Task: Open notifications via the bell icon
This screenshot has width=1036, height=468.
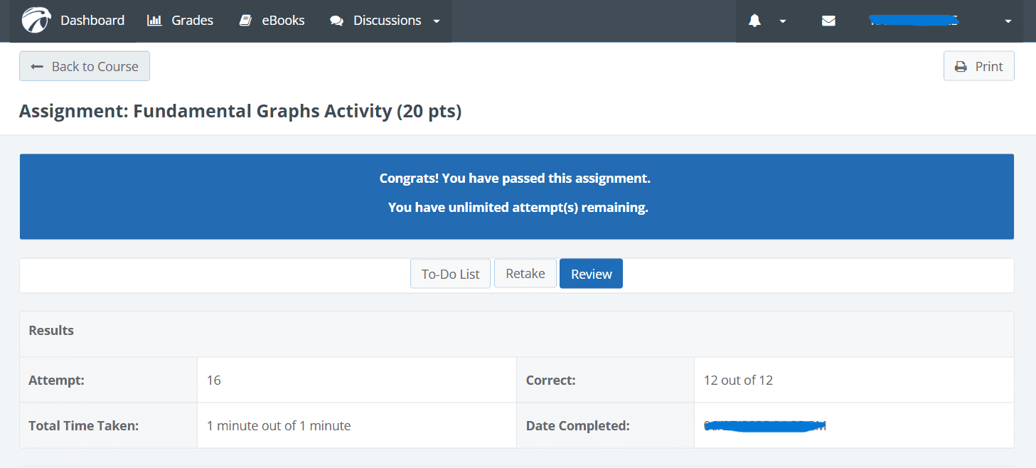Action: pyautogui.click(x=754, y=21)
